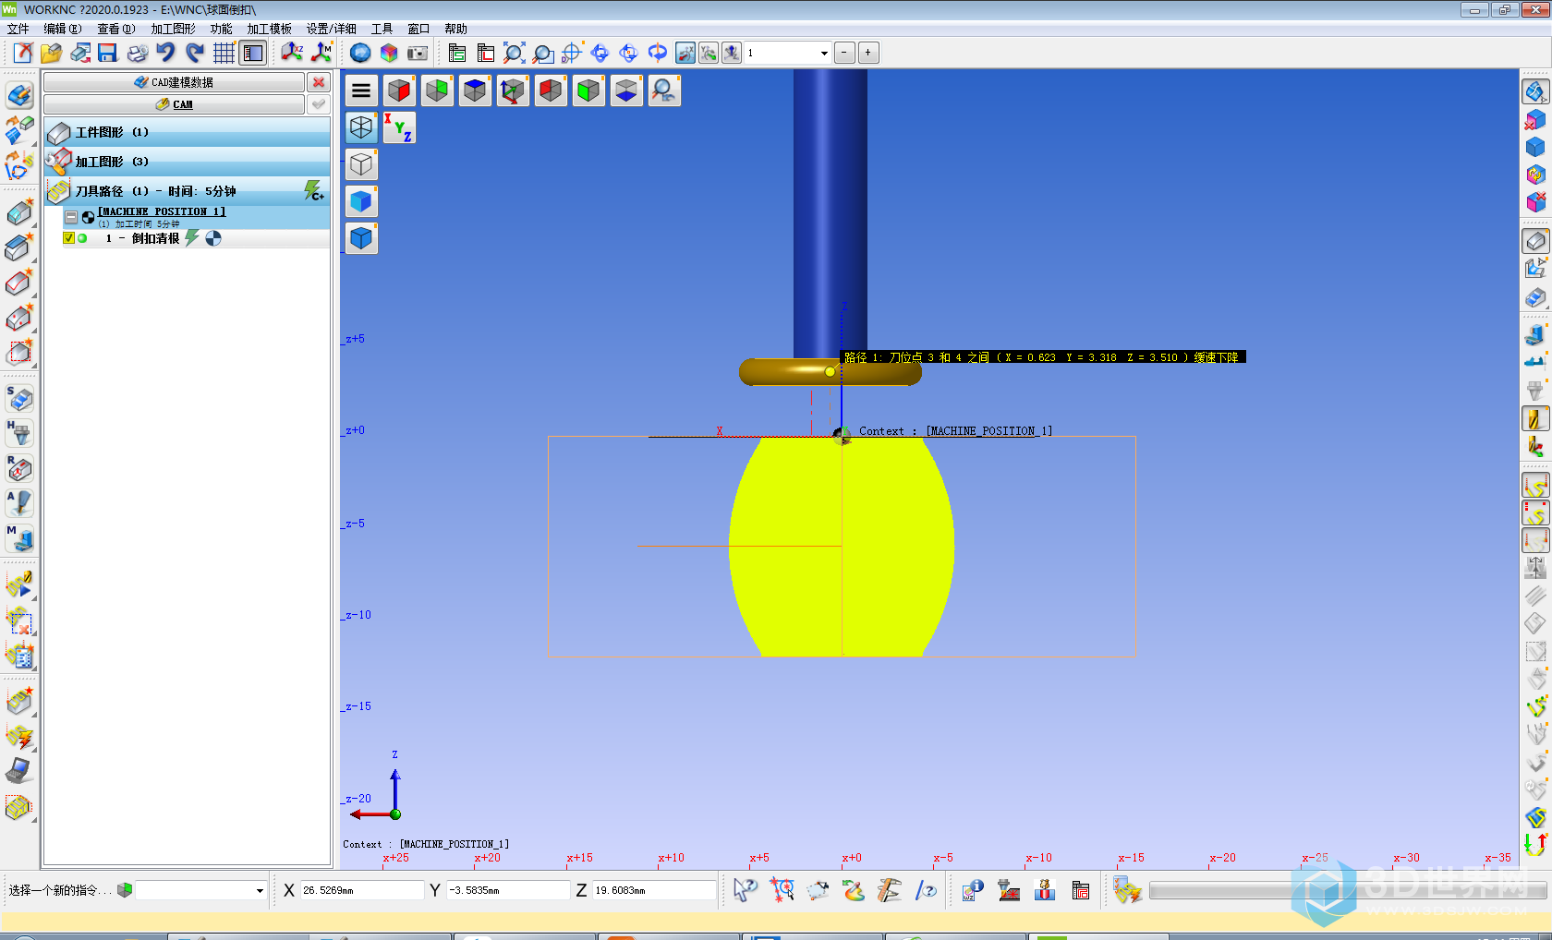Click the green lightning calculate icon in 刀具路径 header

(314, 191)
